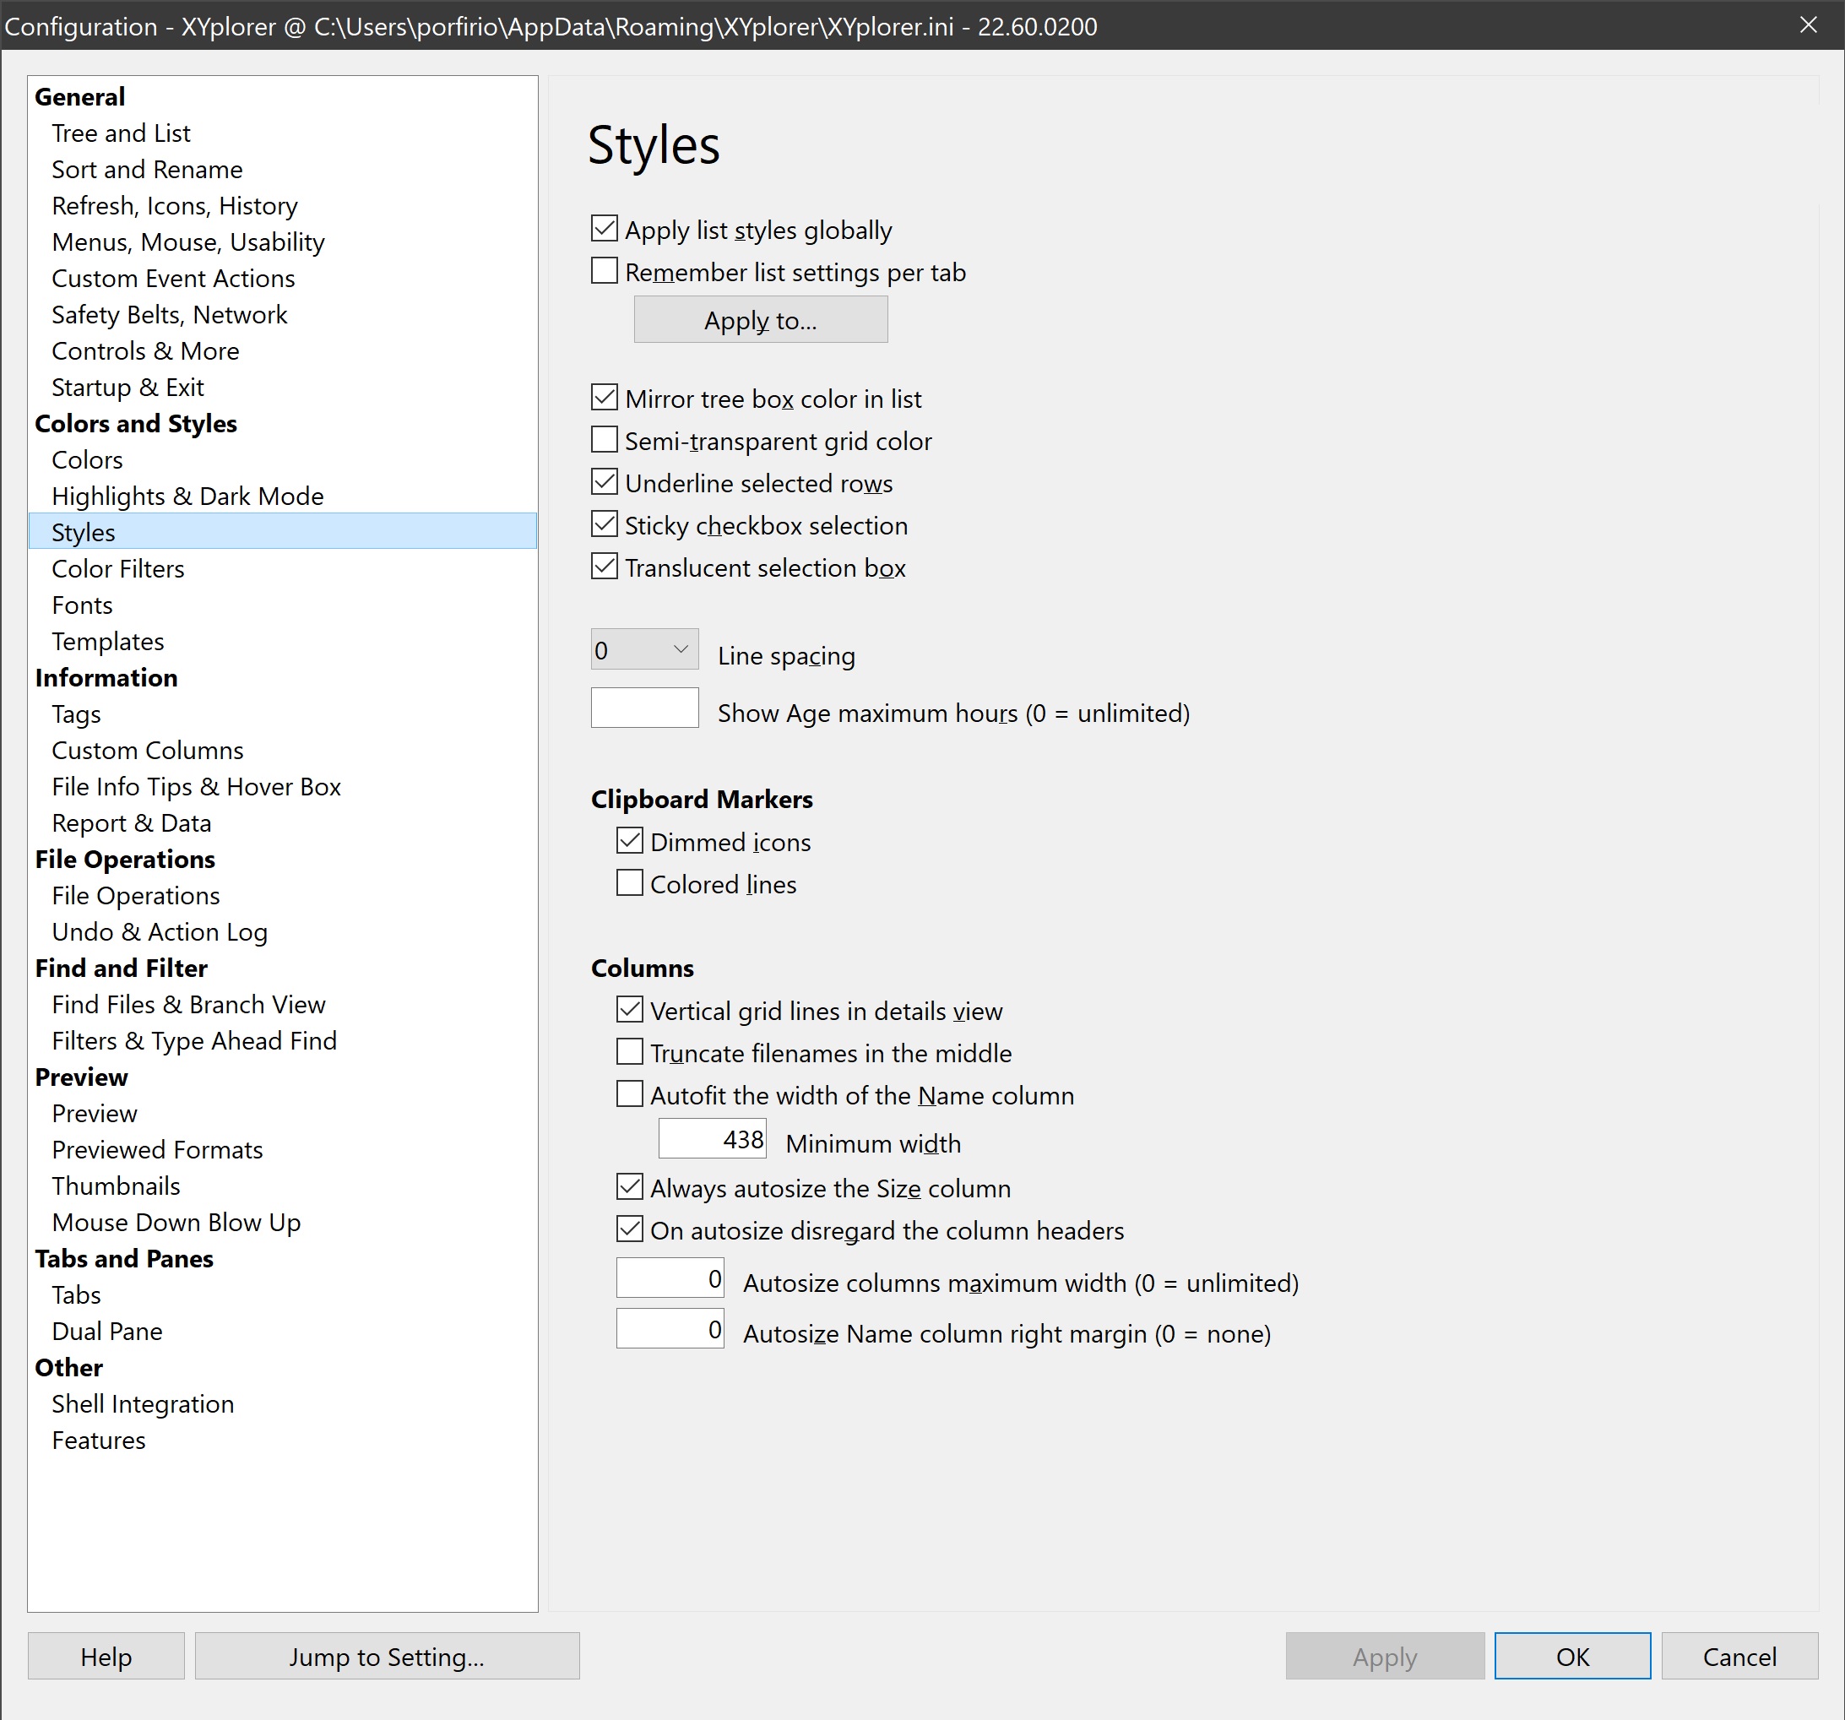Disable Autofit the width of the Name column
This screenshot has width=1845, height=1720.
[x=631, y=1094]
